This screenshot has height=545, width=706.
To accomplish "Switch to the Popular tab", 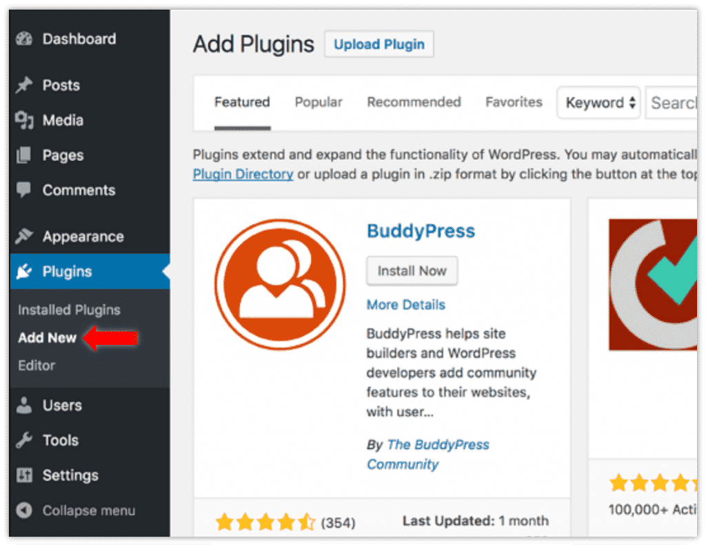I will click(x=319, y=102).
